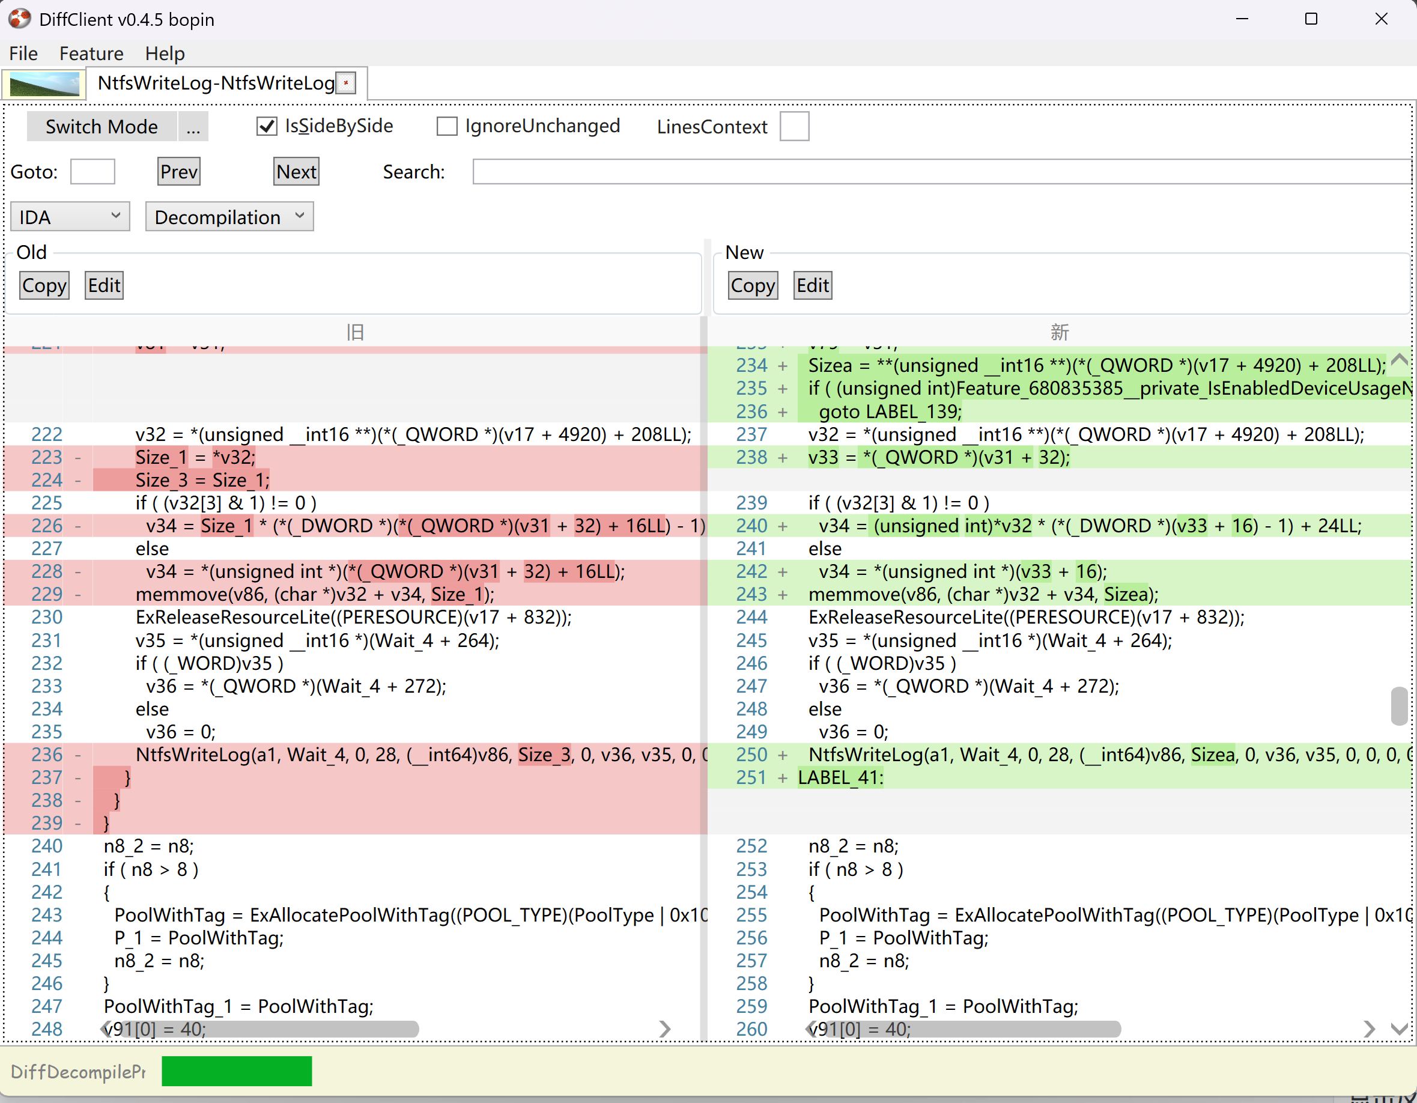Open the Help menu

coord(165,53)
